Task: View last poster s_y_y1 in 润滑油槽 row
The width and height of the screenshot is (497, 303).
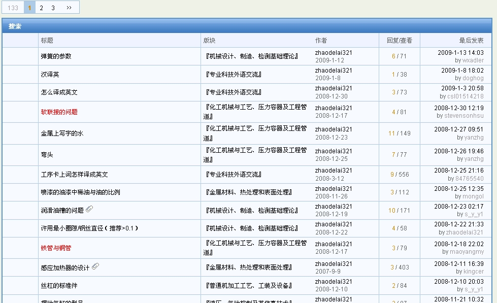Action: click(474, 214)
